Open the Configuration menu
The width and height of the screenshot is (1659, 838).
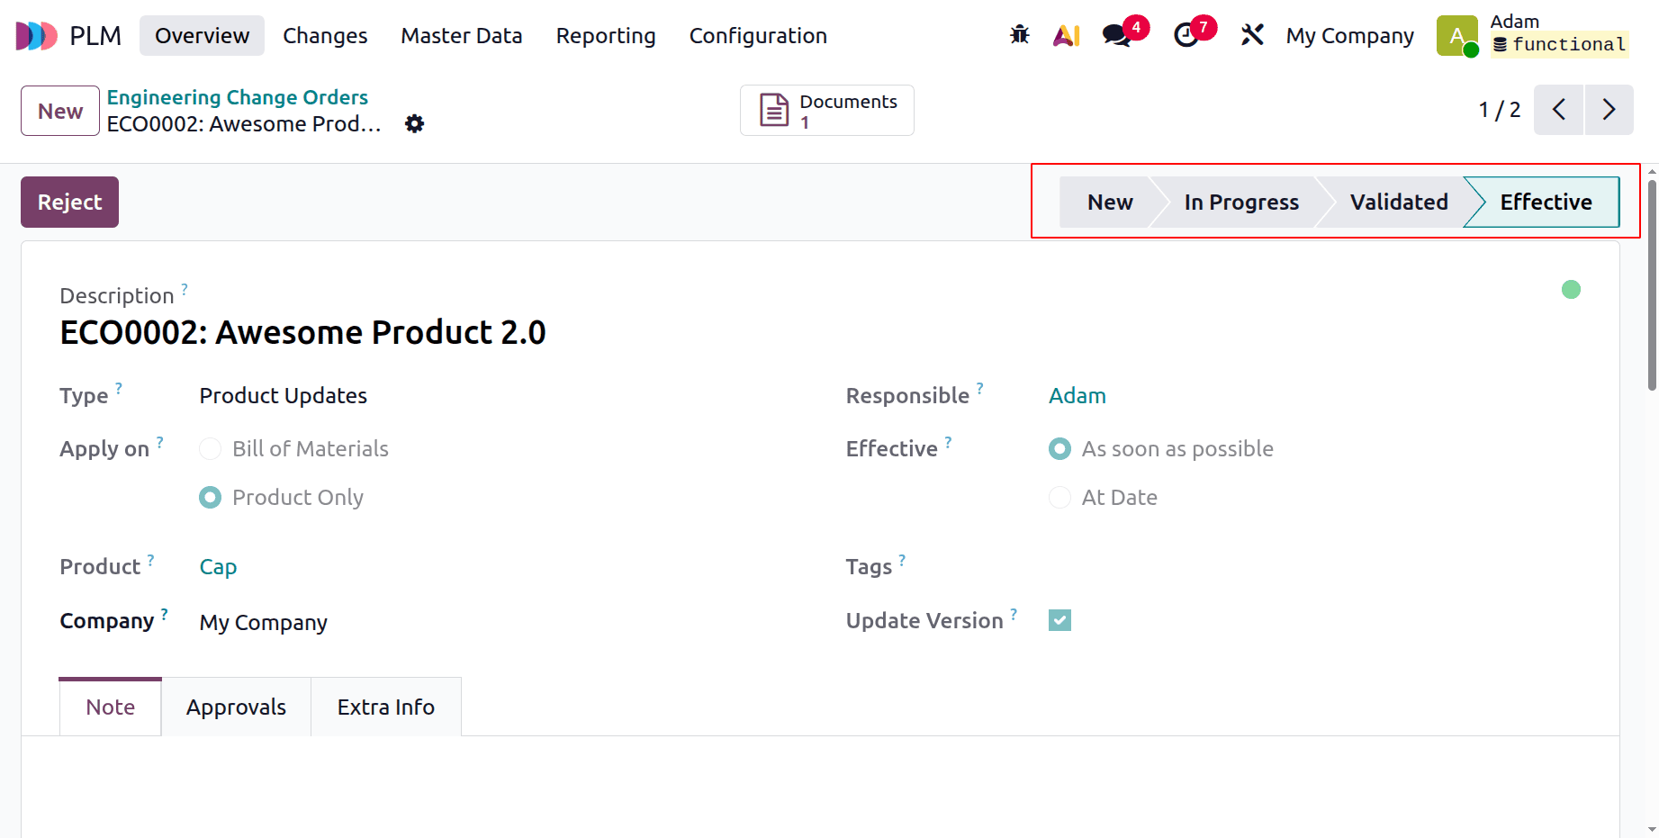(758, 35)
